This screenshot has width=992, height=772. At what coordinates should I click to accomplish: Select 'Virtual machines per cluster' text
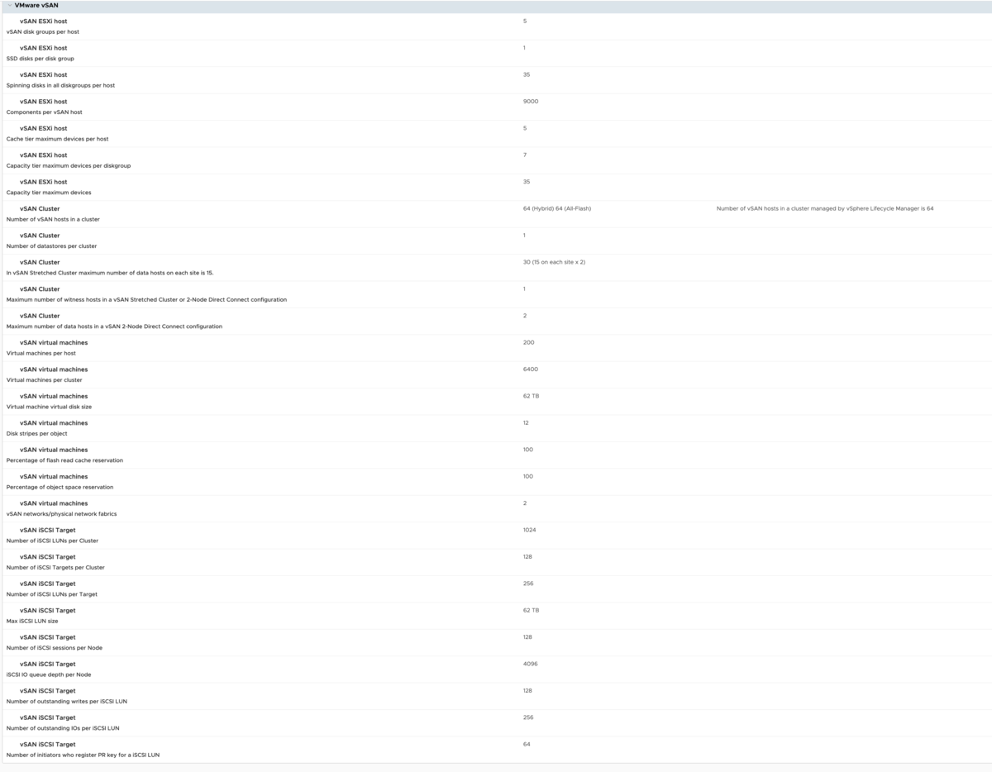click(x=45, y=379)
